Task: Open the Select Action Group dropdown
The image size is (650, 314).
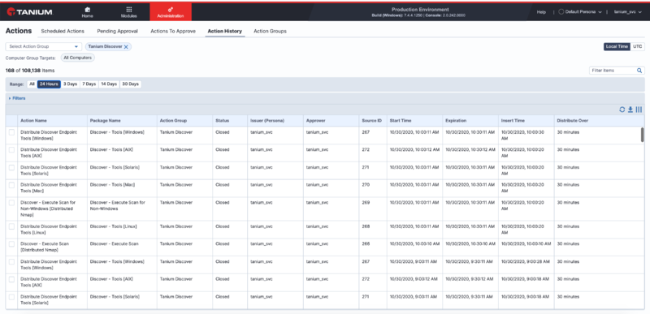Action: (44, 47)
